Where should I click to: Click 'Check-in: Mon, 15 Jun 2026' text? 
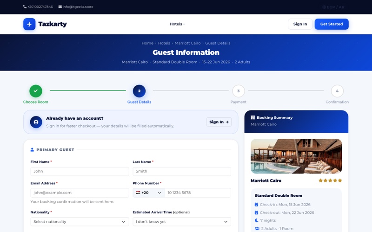[285, 205]
